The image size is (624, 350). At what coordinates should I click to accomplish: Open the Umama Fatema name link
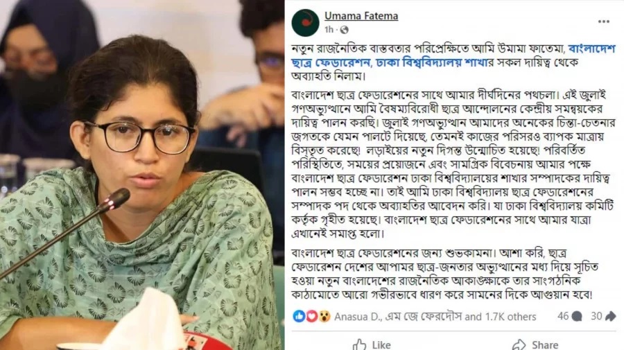pos(361,16)
